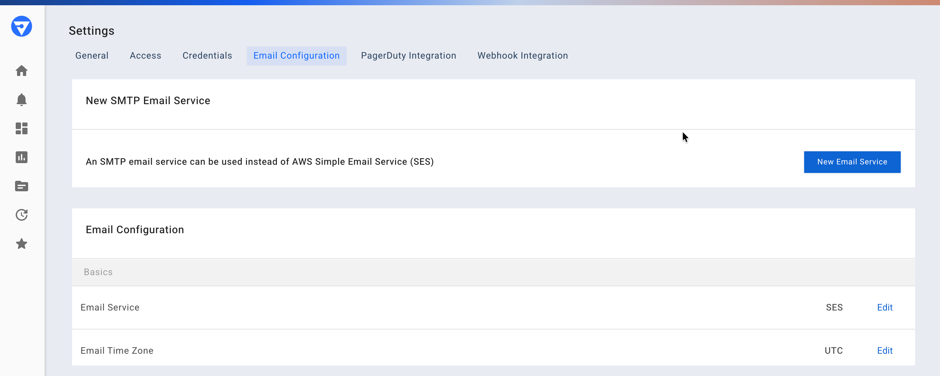The height and width of the screenshot is (376, 940).
Task: Click the SES value in the Email Service row
Action: [834, 307]
